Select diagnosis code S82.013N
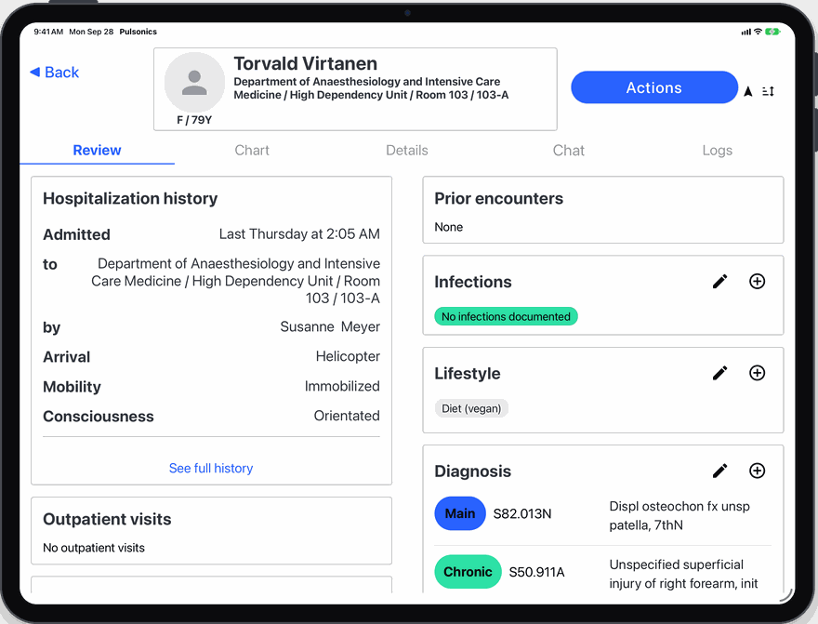 (522, 514)
